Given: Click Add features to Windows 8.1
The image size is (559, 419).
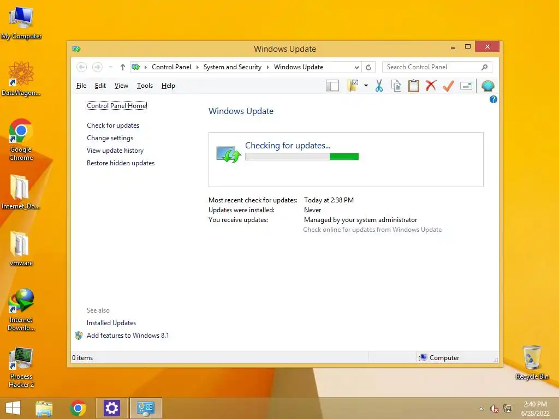Looking at the screenshot, I should coord(128,336).
